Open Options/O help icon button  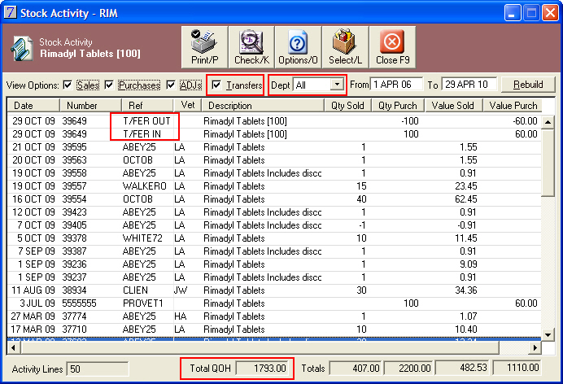298,47
